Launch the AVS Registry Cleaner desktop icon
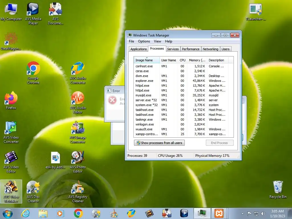292x219 pixels. (78, 191)
